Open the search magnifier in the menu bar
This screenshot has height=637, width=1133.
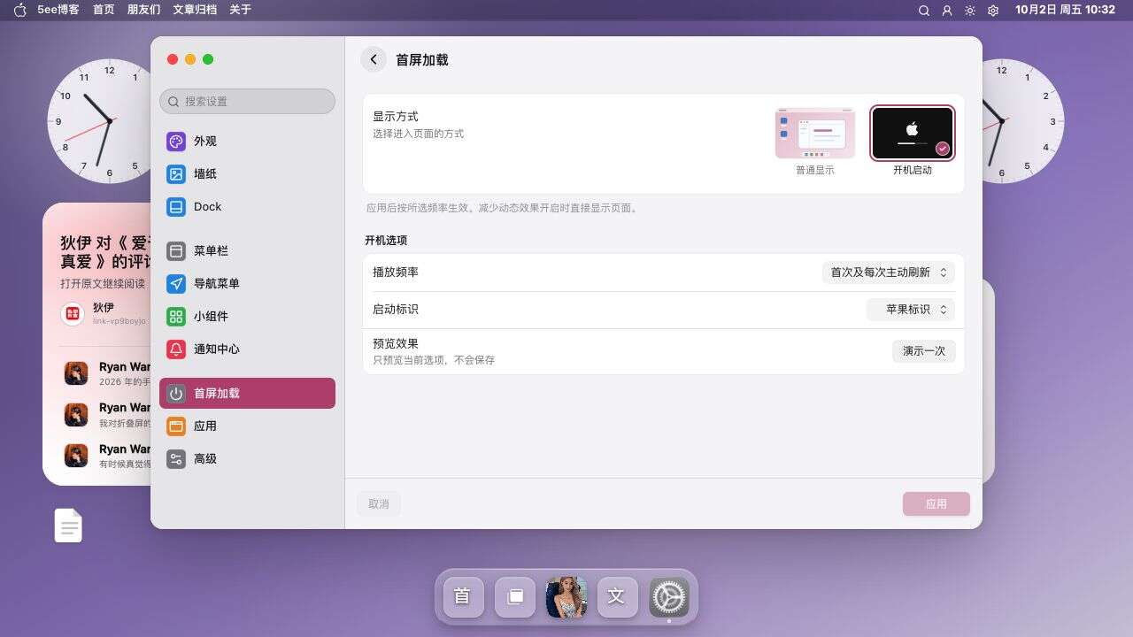tap(924, 11)
